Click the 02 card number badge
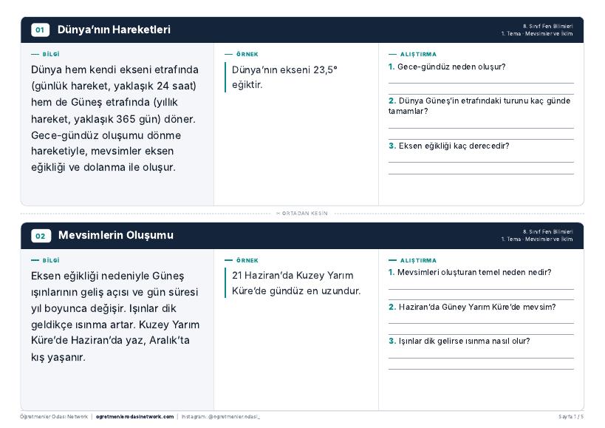 point(41,236)
